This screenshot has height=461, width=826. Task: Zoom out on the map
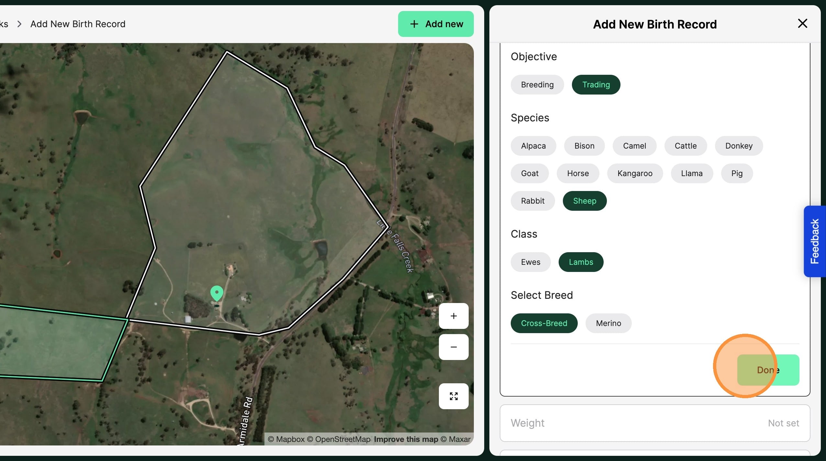point(453,347)
